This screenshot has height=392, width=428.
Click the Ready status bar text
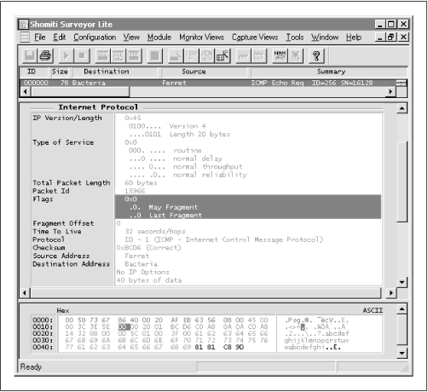31,367
